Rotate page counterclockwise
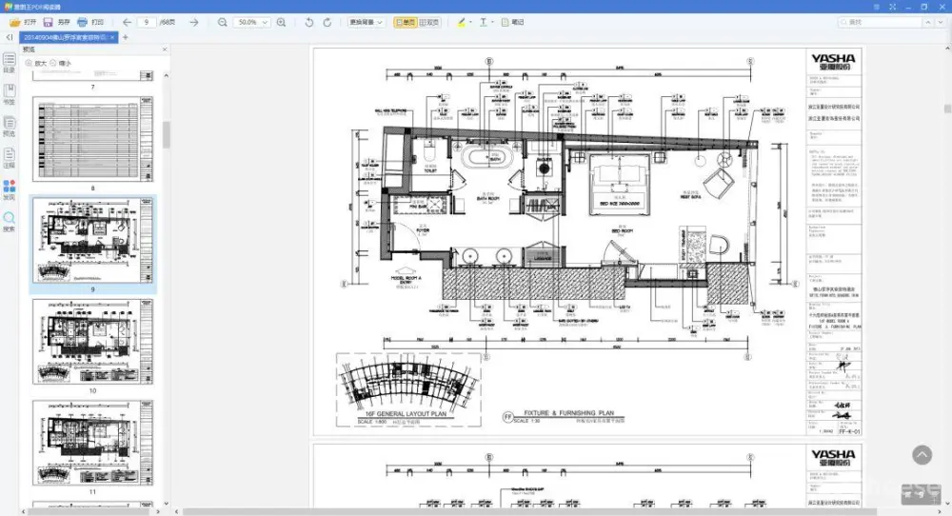 309,22
